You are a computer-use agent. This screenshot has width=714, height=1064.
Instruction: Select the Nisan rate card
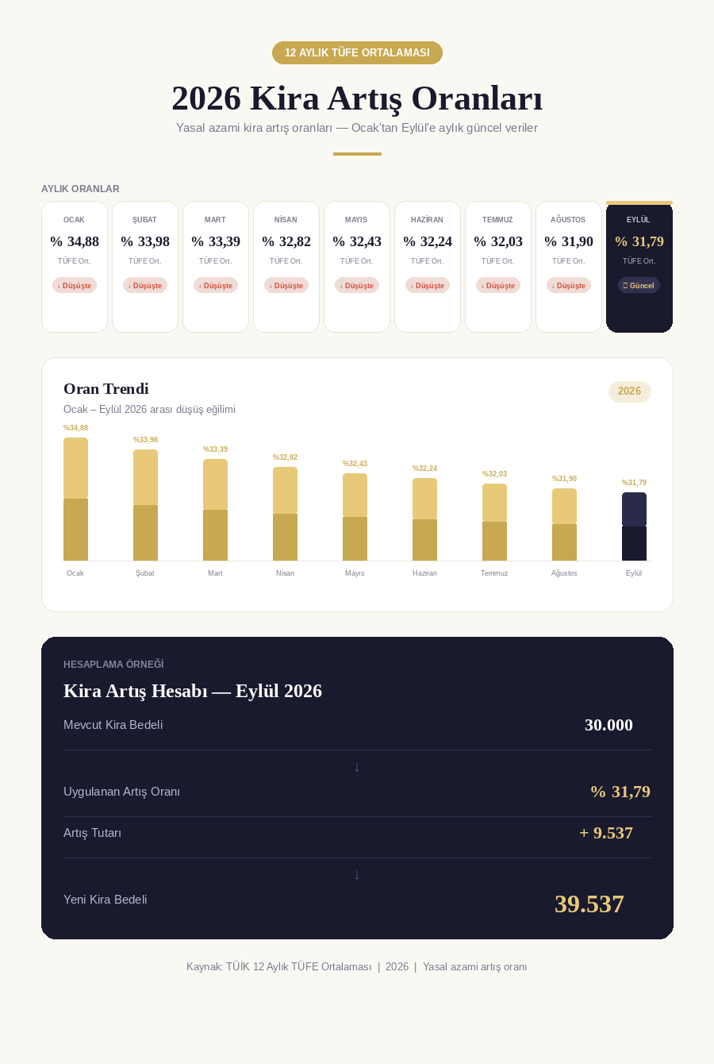tap(286, 267)
